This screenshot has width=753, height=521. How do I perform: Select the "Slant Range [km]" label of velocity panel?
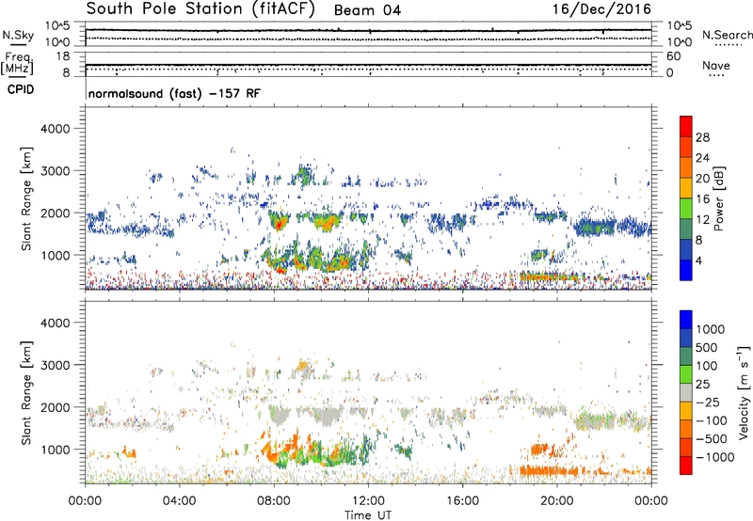pyautogui.click(x=26, y=393)
